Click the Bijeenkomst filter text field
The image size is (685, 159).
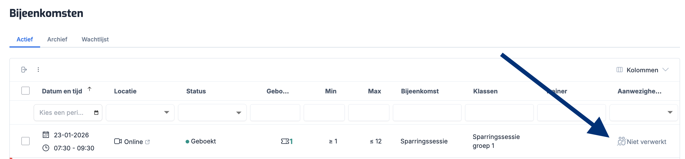pos(427,113)
